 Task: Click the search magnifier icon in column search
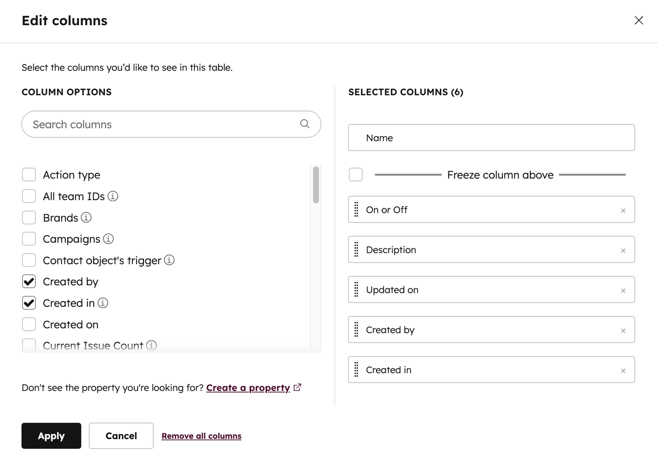[305, 124]
